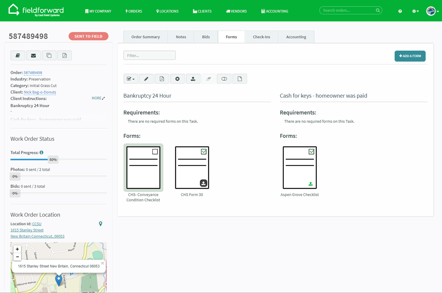442x293 pixels.
Task: Select the copy order icon
Action: point(49,55)
